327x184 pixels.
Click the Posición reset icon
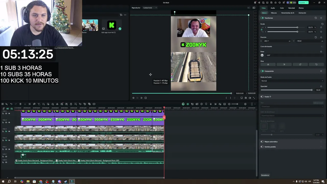[316, 37]
